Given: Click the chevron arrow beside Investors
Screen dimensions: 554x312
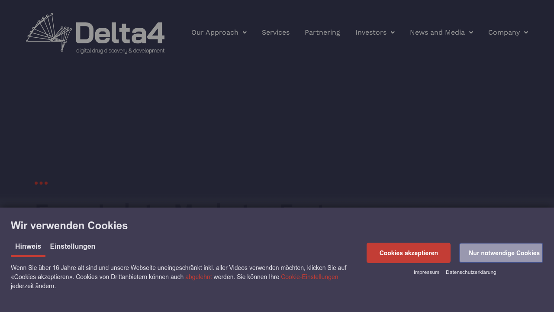Looking at the screenshot, I should coord(393,32).
